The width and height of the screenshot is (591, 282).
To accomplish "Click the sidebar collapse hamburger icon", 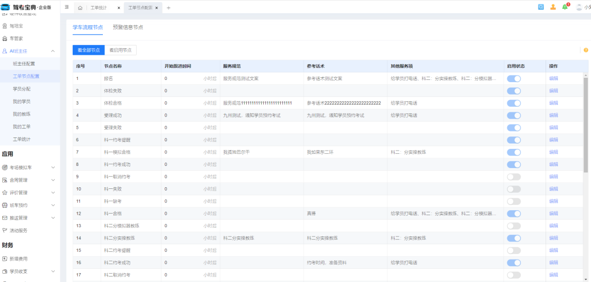I will (67, 7).
